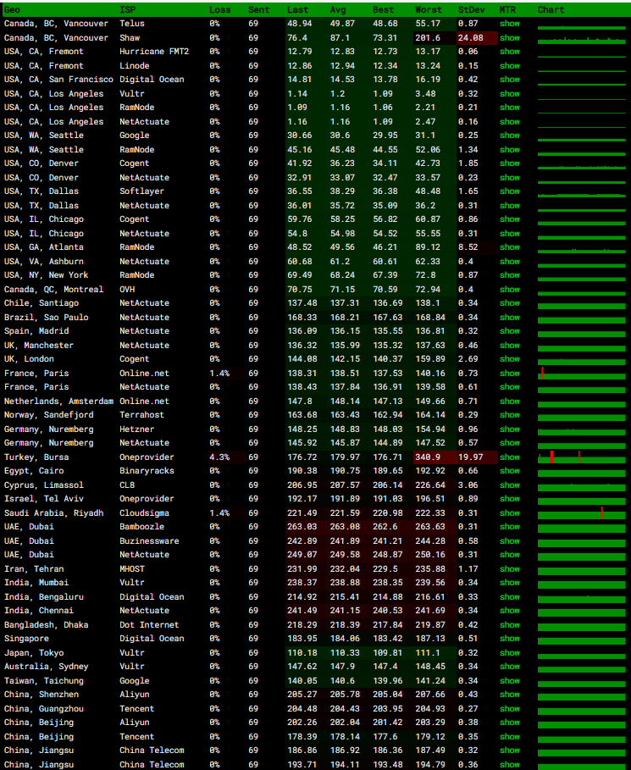Open show link for London Cogent row
The image size is (631, 770).
(509, 359)
